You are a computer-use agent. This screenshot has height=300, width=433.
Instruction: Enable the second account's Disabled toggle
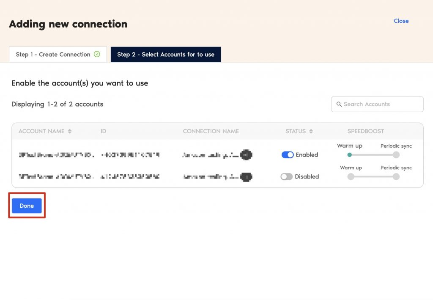tap(287, 176)
